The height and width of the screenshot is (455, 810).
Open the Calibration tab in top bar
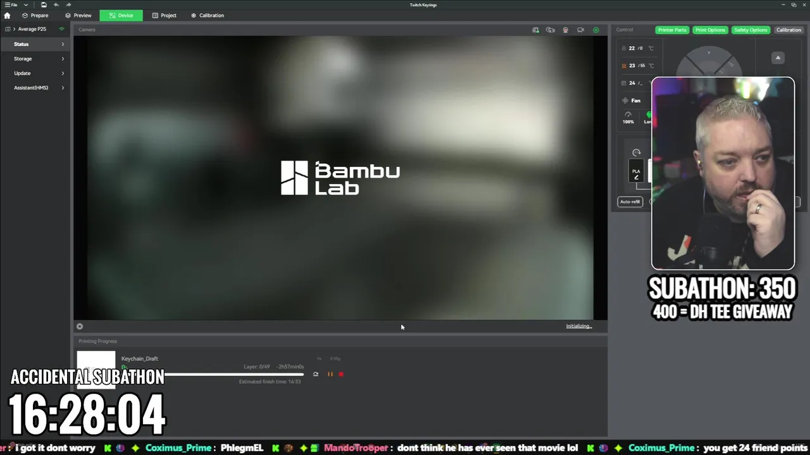coord(208,15)
